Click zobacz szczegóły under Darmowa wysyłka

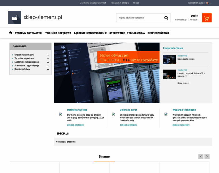(76, 125)
